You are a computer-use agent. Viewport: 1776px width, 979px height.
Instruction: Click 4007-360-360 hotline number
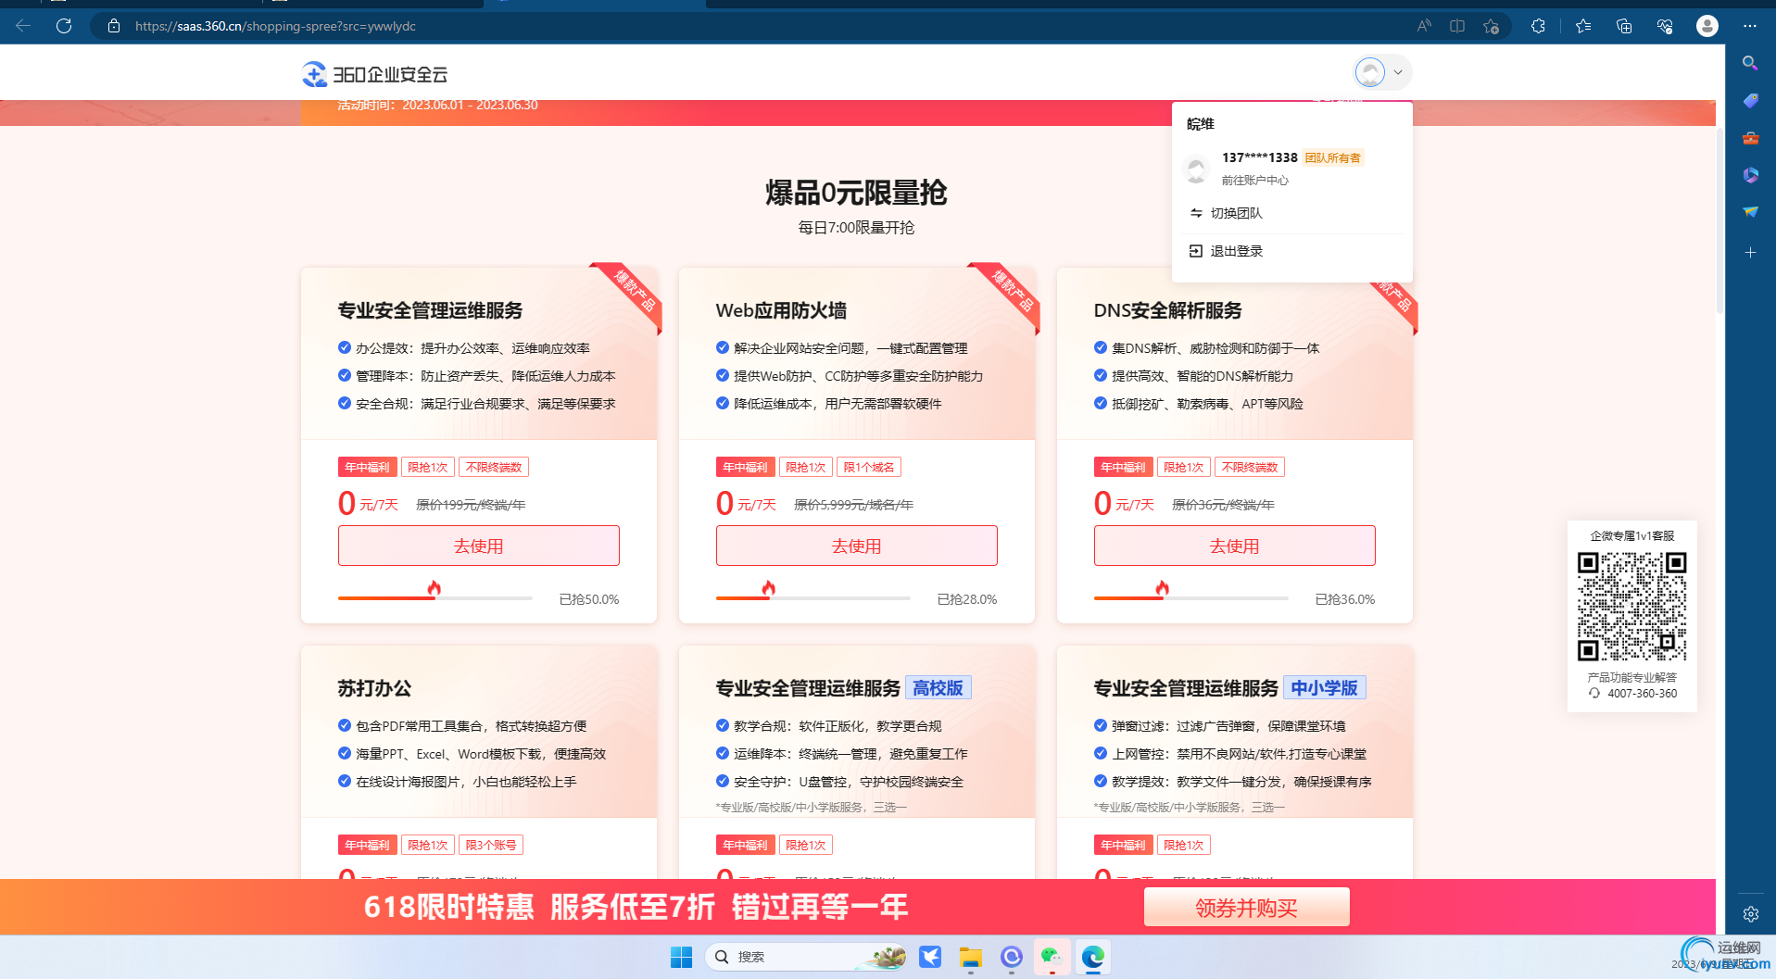click(x=1642, y=694)
